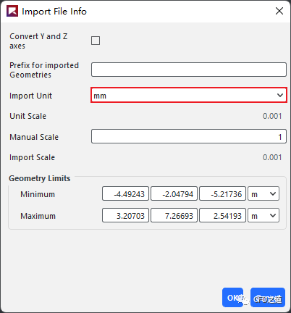The image size is (291, 313).
Task: Select the Maximum X field showing 3.20703
Action: tap(125, 215)
